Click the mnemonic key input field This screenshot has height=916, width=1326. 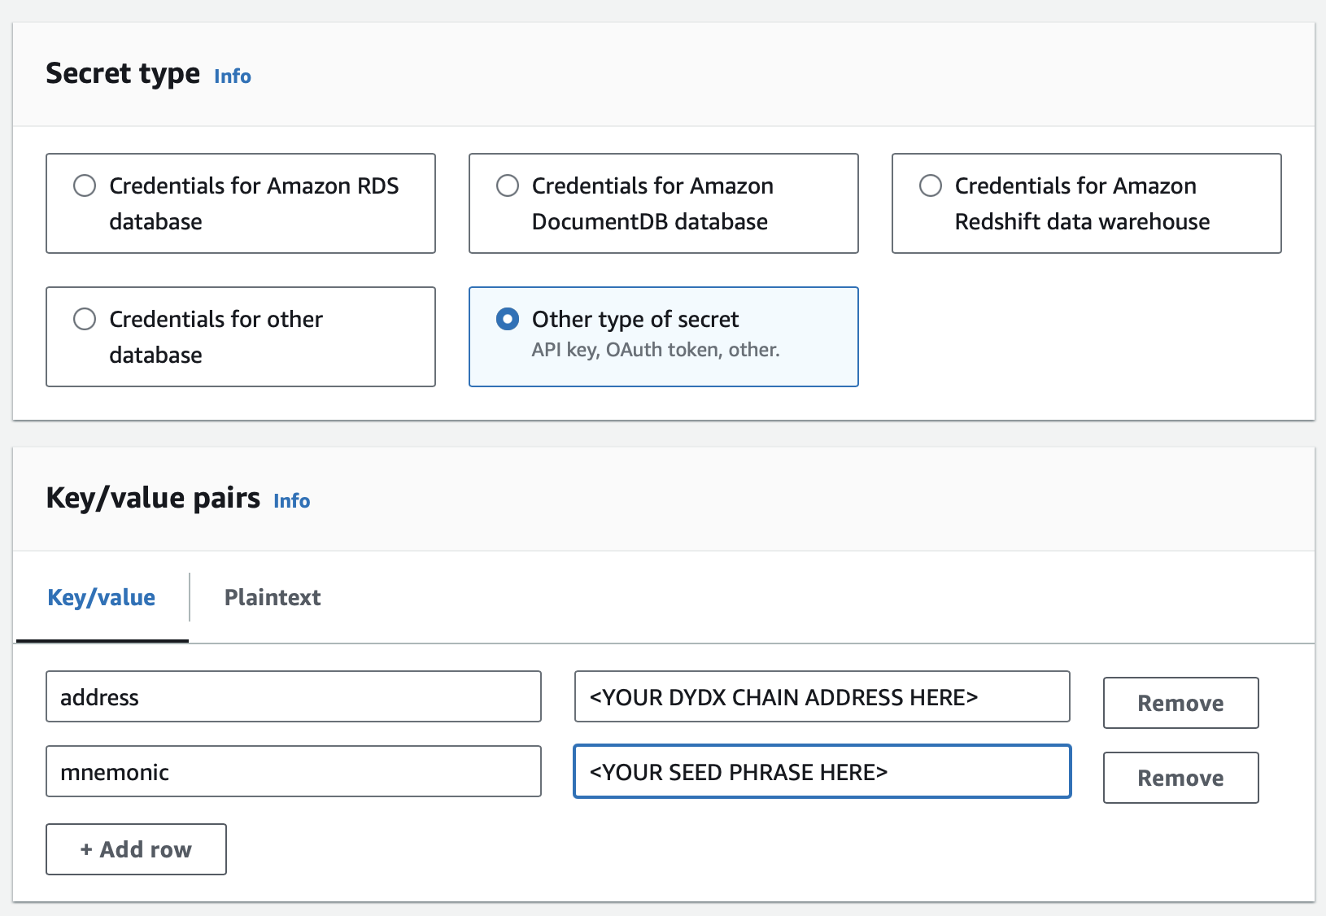pyautogui.click(x=293, y=772)
